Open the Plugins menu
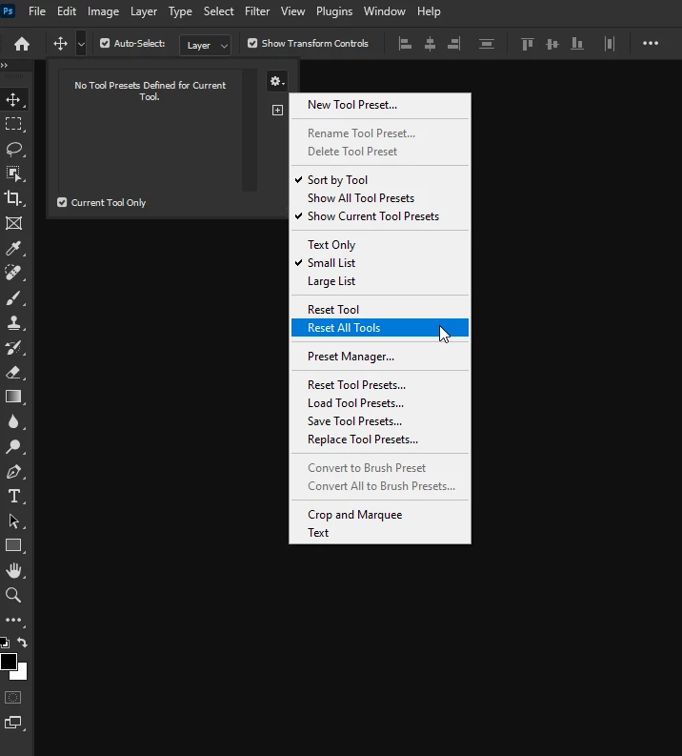The height and width of the screenshot is (756, 682). (334, 11)
